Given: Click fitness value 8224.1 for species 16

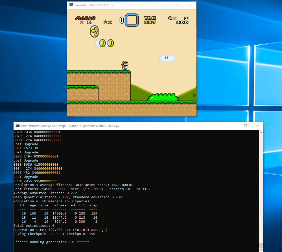Looking at the screenshot, I should (x=61, y=222).
